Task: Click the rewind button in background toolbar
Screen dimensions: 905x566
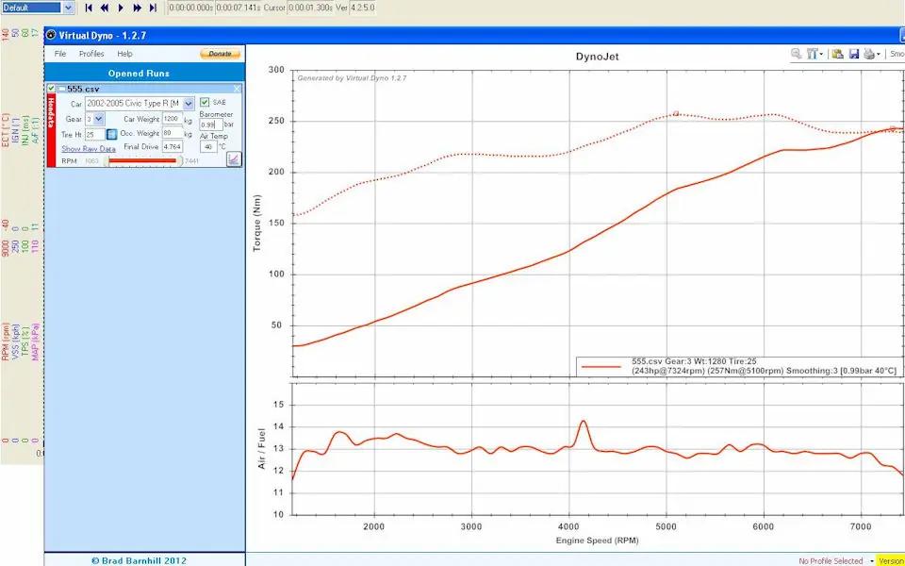Action: click(105, 8)
